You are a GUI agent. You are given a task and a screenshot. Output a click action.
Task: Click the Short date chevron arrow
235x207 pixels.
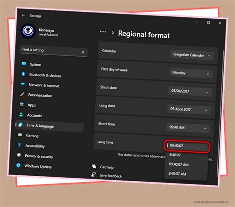click(x=207, y=92)
